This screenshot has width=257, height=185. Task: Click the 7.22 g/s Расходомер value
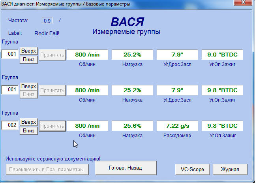click(x=177, y=126)
